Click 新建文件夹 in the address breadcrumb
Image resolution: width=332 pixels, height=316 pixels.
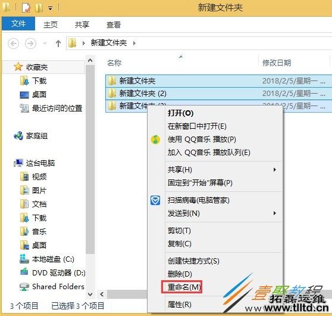coord(109,43)
